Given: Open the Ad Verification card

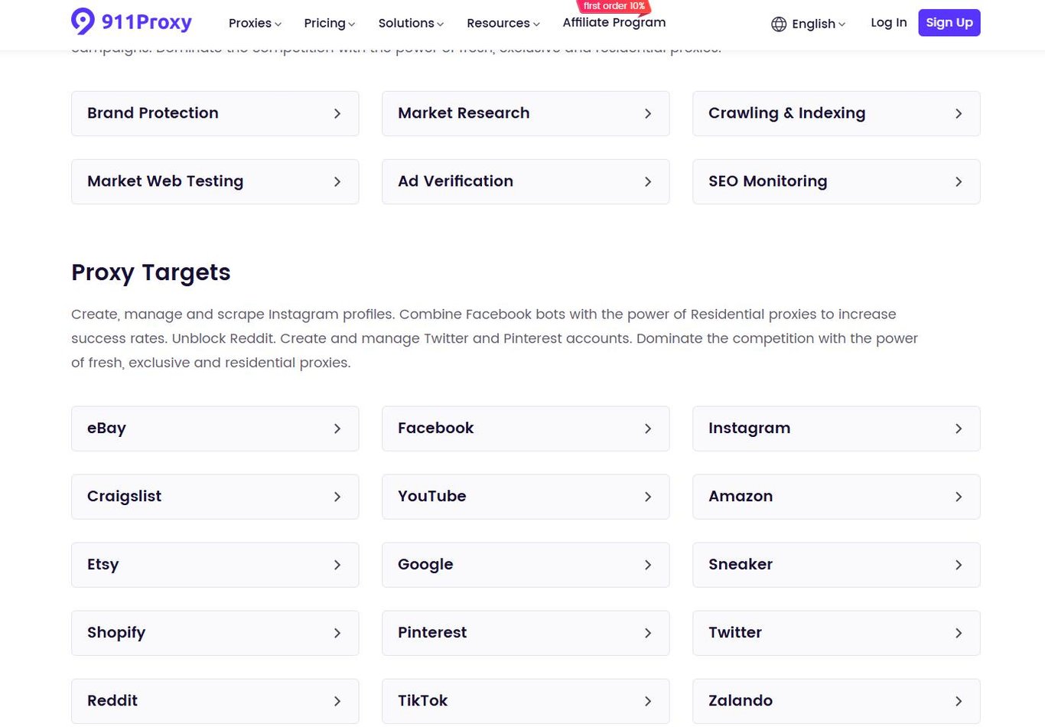Looking at the screenshot, I should tap(526, 181).
